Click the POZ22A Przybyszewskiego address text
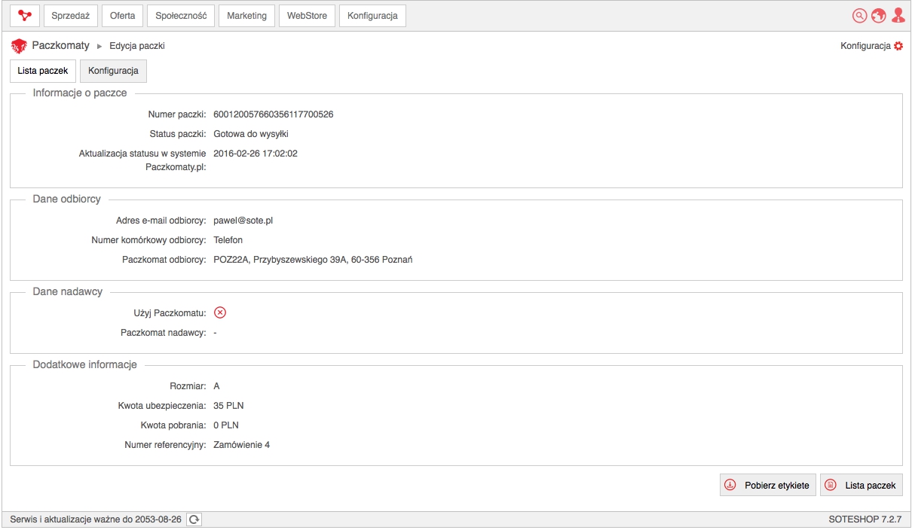Image resolution: width=912 pixels, height=530 pixels. pos(313,260)
